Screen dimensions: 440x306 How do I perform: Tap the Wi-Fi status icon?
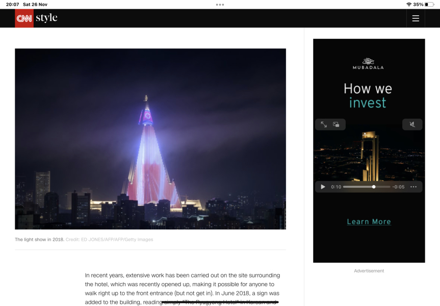click(408, 5)
